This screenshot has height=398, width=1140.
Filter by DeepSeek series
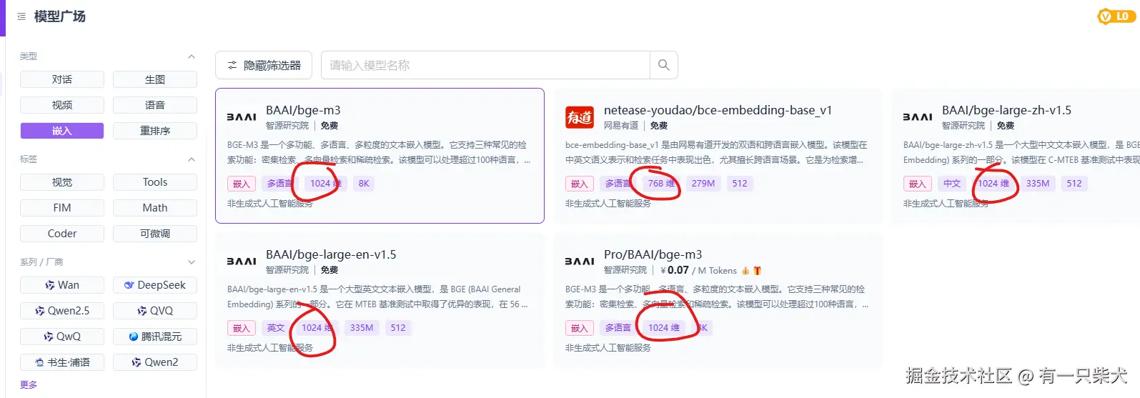(x=155, y=285)
